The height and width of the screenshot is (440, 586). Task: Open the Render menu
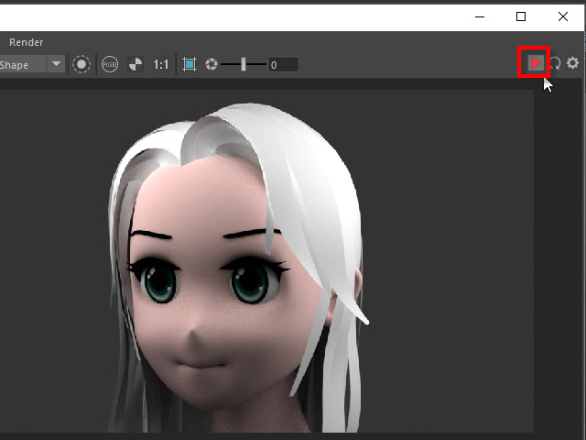[x=26, y=42]
